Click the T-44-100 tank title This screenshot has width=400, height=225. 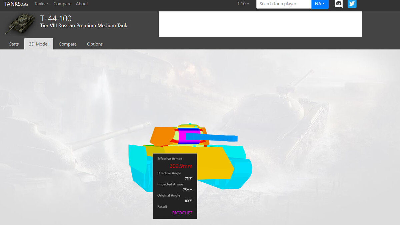click(56, 18)
